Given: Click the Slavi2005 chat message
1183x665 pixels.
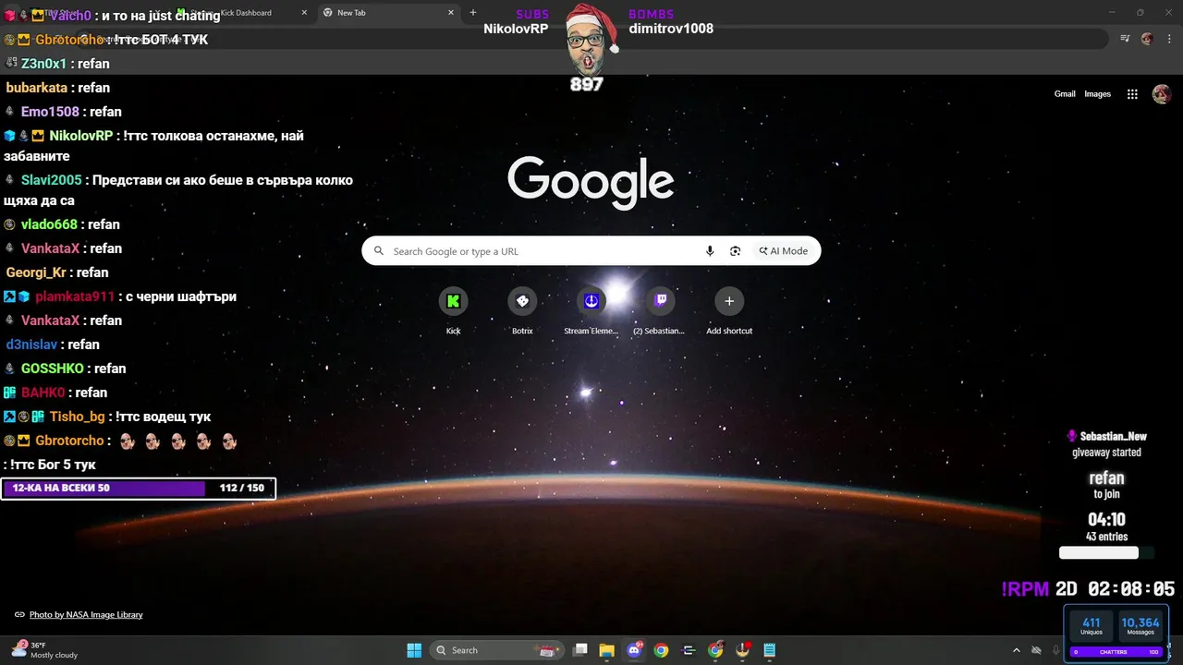Looking at the screenshot, I should click(179, 190).
